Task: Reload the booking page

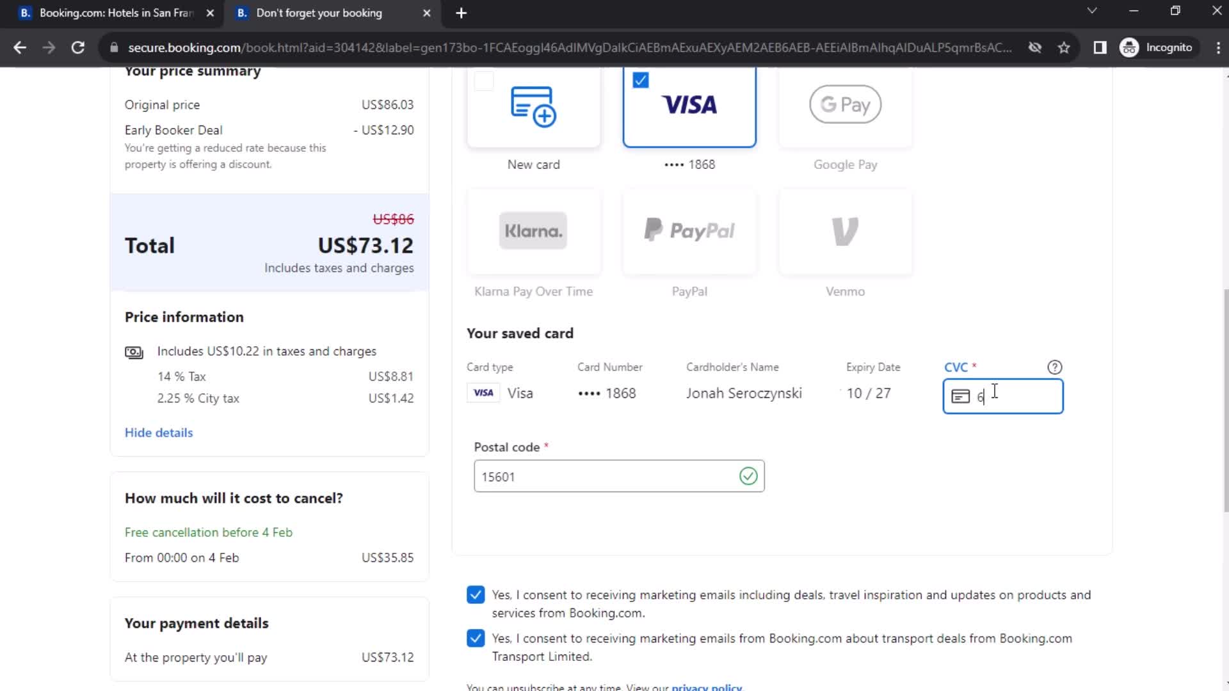Action: [x=78, y=47]
